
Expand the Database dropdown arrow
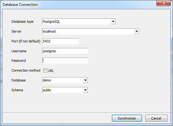click(85, 80)
